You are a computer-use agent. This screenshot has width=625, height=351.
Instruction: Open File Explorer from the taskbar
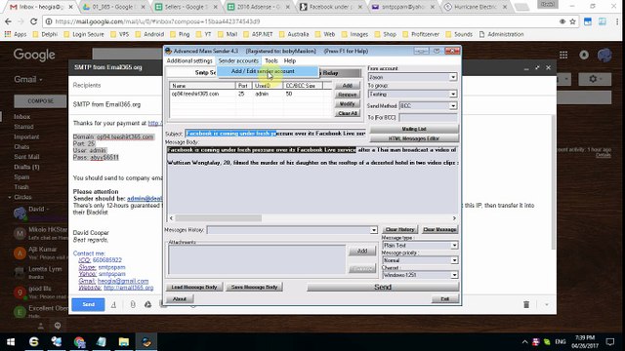coord(124,342)
